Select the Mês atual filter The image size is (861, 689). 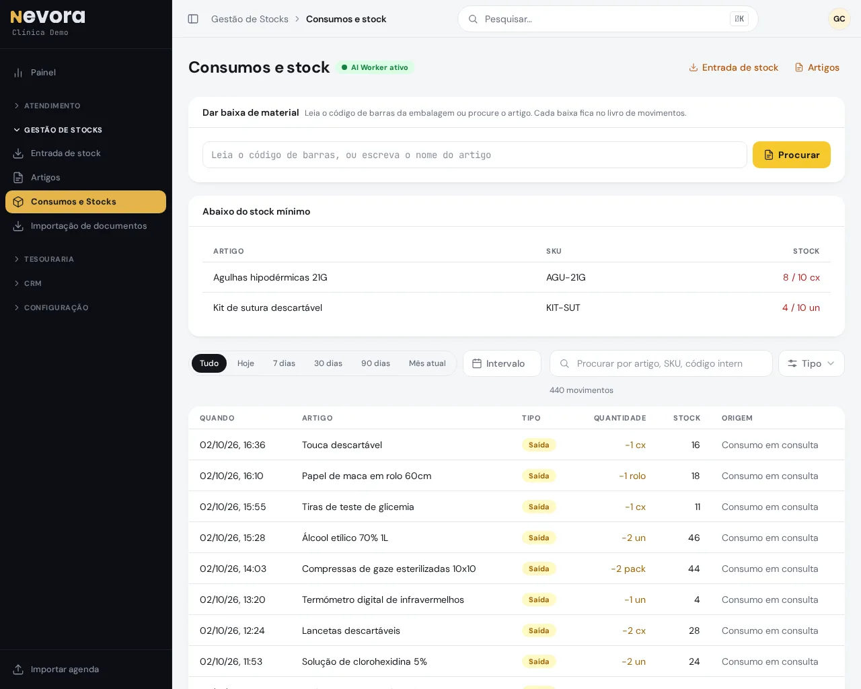(x=427, y=363)
